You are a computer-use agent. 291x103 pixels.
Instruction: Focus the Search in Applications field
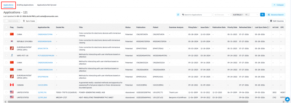tap(197, 15)
